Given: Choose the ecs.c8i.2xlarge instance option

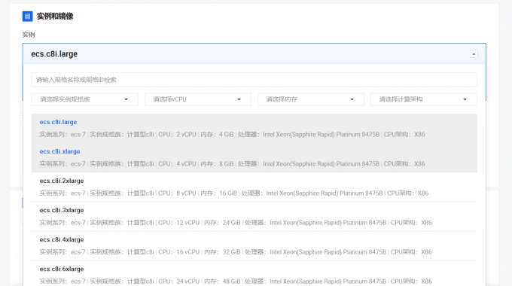Looking at the screenshot, I should pyautogui.click(x=254, y=187).
